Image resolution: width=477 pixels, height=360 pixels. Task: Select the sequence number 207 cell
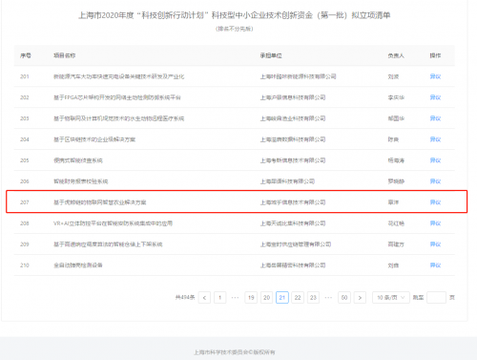pos(25,202)
